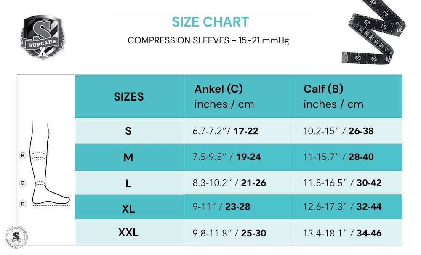Select the Calf (B) column header
The height and width of the screenshot is (255, 421).
click(333, 96)
